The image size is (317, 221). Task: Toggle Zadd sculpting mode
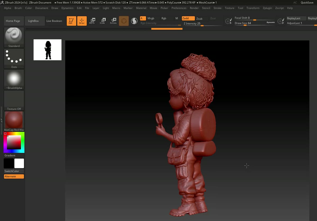point(188,18)
